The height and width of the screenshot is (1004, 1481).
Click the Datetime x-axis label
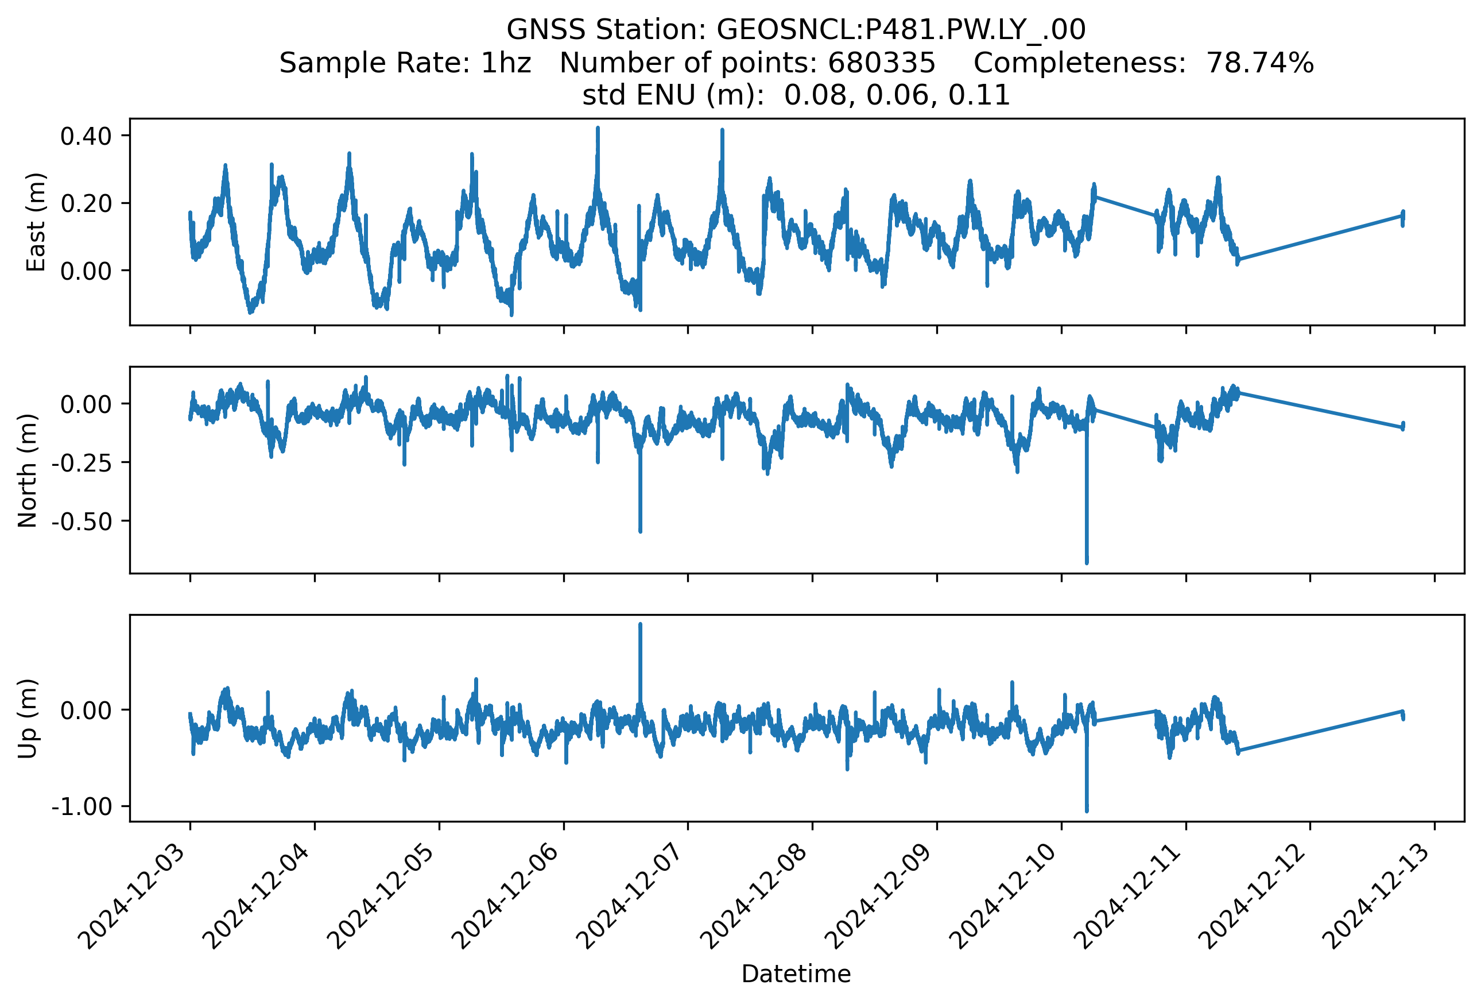click(x=796, y=974)
